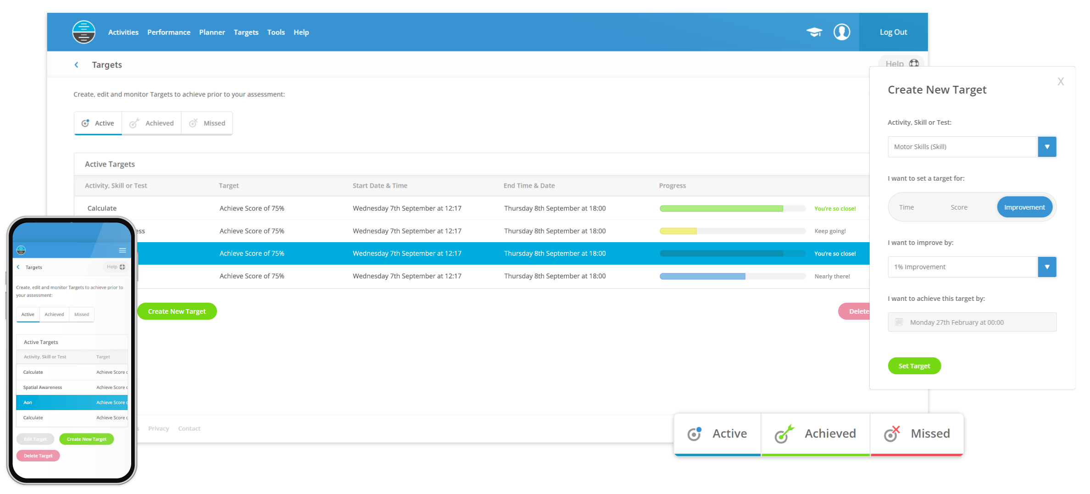1090x494 pixels.
Task: Switch to the Achieved tab
Action: click(x=151, y=123)
